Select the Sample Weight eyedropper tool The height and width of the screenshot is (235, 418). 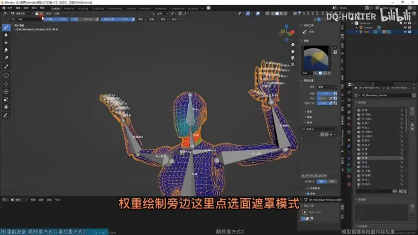[6, 67]
